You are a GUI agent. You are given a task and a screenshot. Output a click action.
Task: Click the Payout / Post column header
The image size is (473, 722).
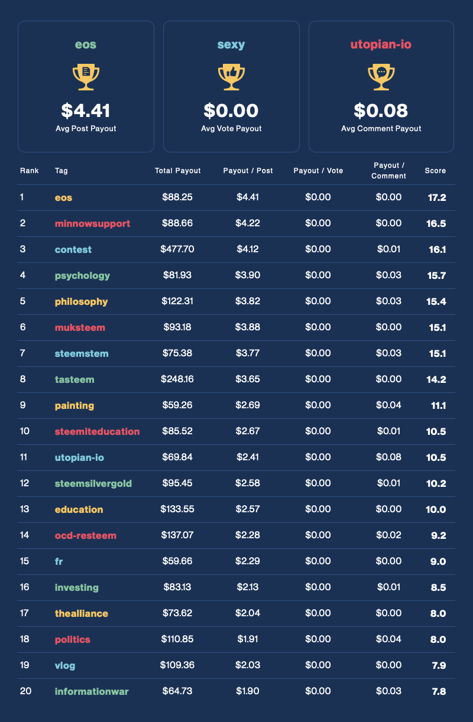coord(248,171)
